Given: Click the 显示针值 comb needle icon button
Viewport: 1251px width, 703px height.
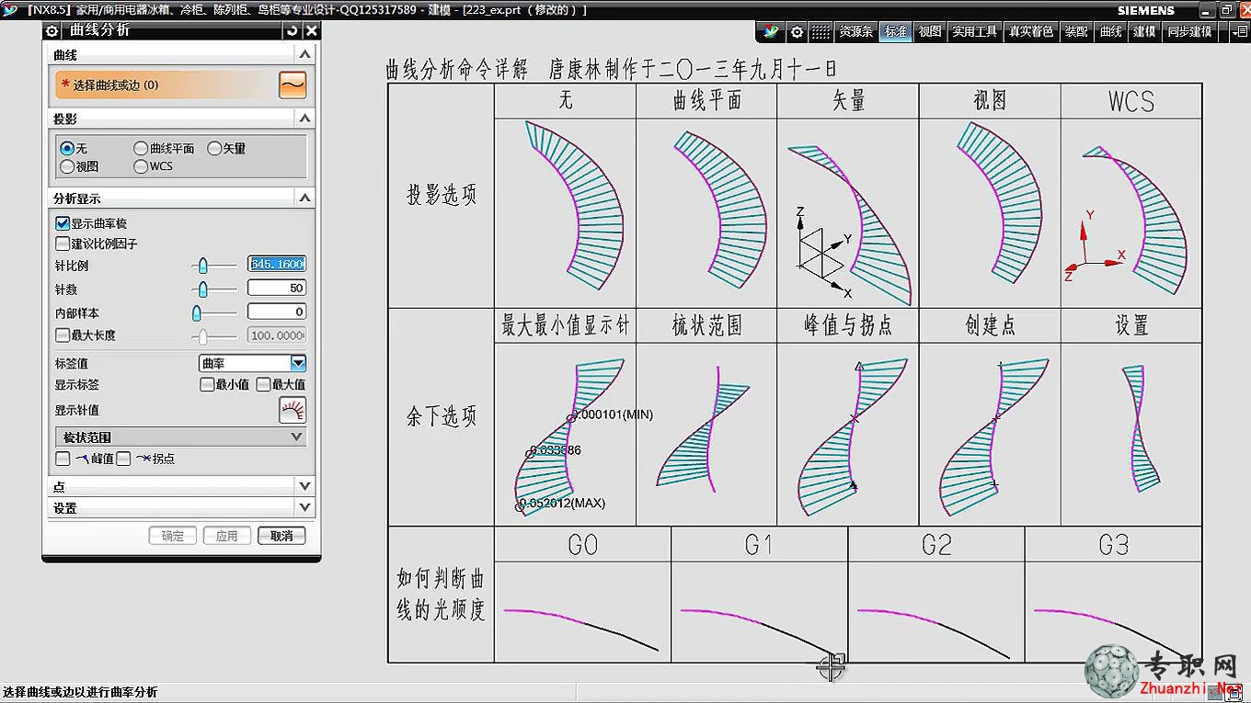Looking at the screenshot, I should point(293,410).
